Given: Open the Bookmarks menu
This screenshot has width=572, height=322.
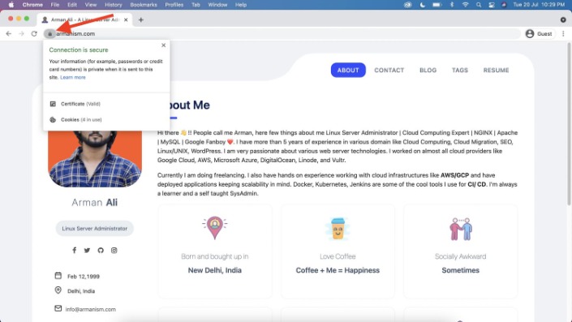Looking at the screenshot, I should [x=144, y=5].
